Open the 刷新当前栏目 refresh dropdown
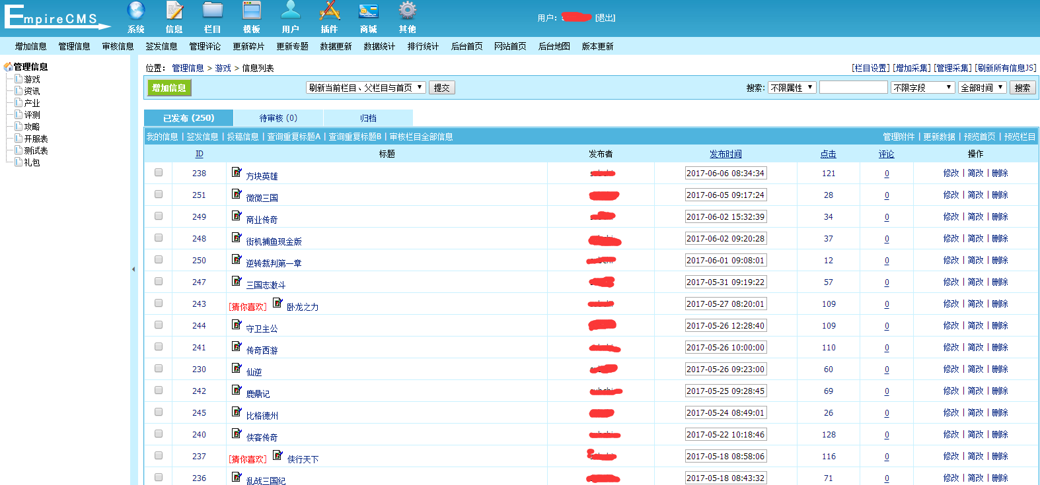The image size is (1040, 485). [365, 88]
